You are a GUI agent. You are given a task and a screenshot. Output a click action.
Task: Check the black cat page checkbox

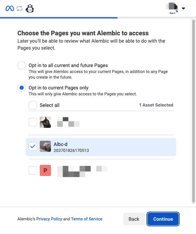click(33, 122)
